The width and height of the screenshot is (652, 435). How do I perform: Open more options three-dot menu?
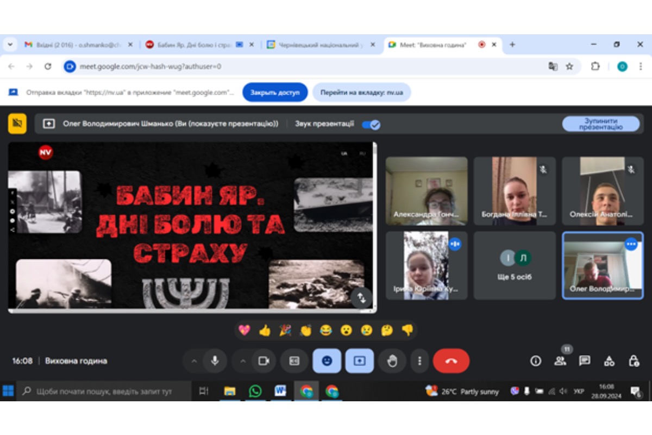click(419, 361)
